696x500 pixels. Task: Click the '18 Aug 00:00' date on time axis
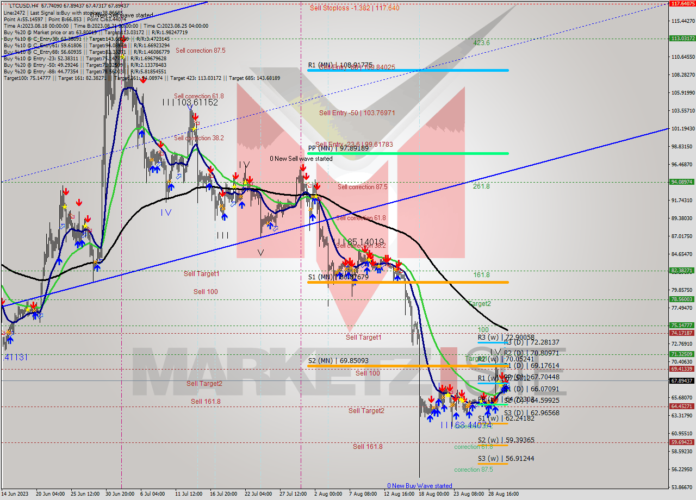[x=433, y=494]
